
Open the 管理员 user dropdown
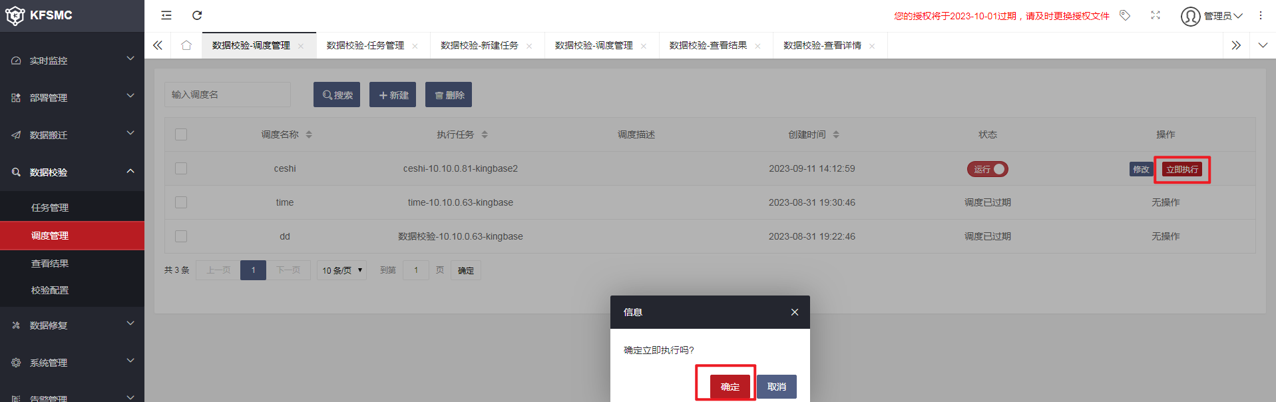point(1211,16)
